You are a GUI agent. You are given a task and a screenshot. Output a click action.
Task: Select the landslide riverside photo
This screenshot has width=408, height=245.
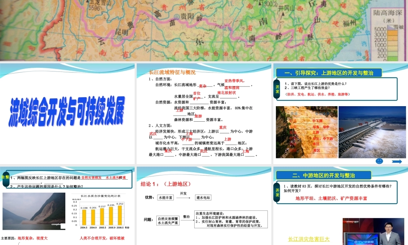(x=34, y=211)
